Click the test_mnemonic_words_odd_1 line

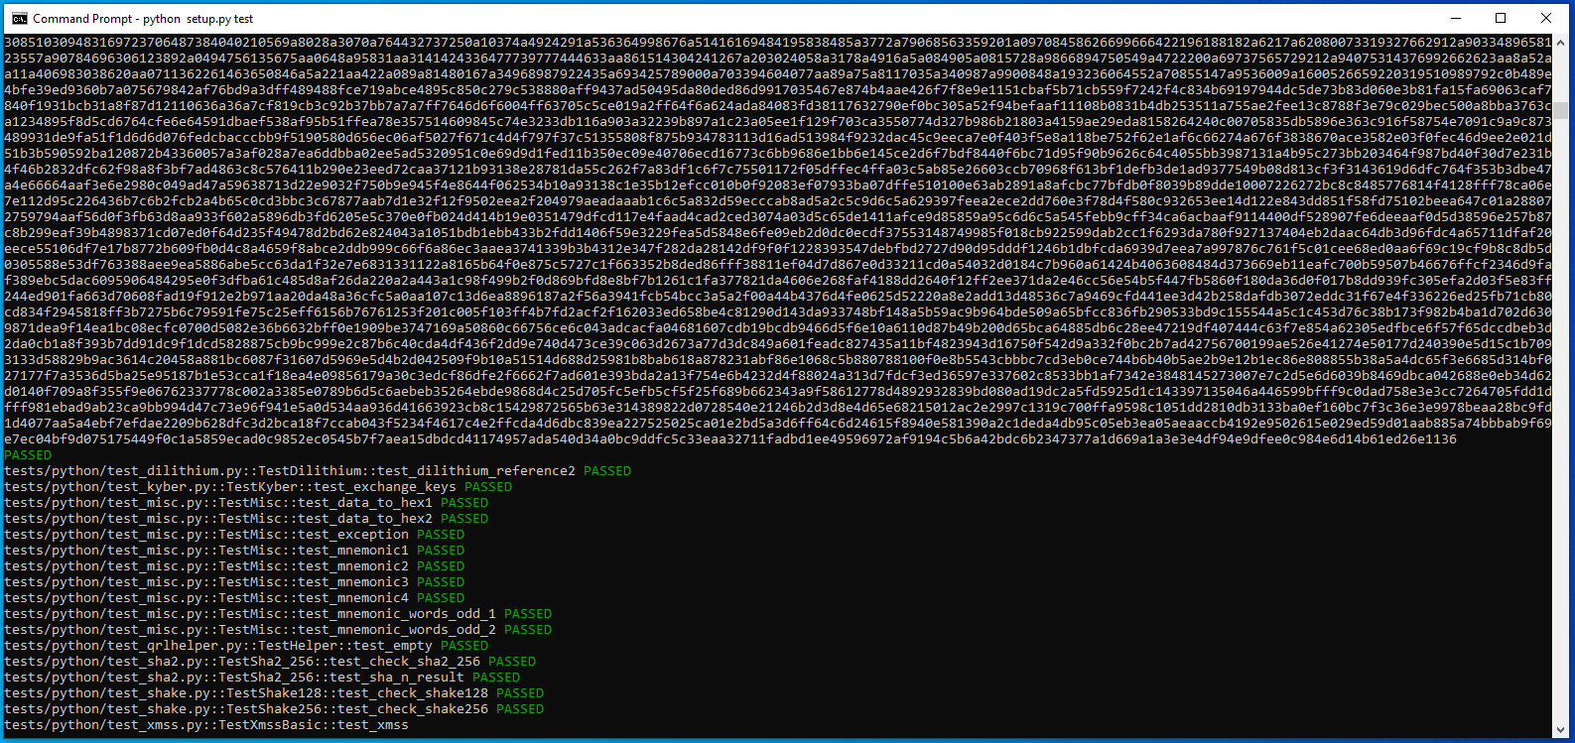[278, 614]
